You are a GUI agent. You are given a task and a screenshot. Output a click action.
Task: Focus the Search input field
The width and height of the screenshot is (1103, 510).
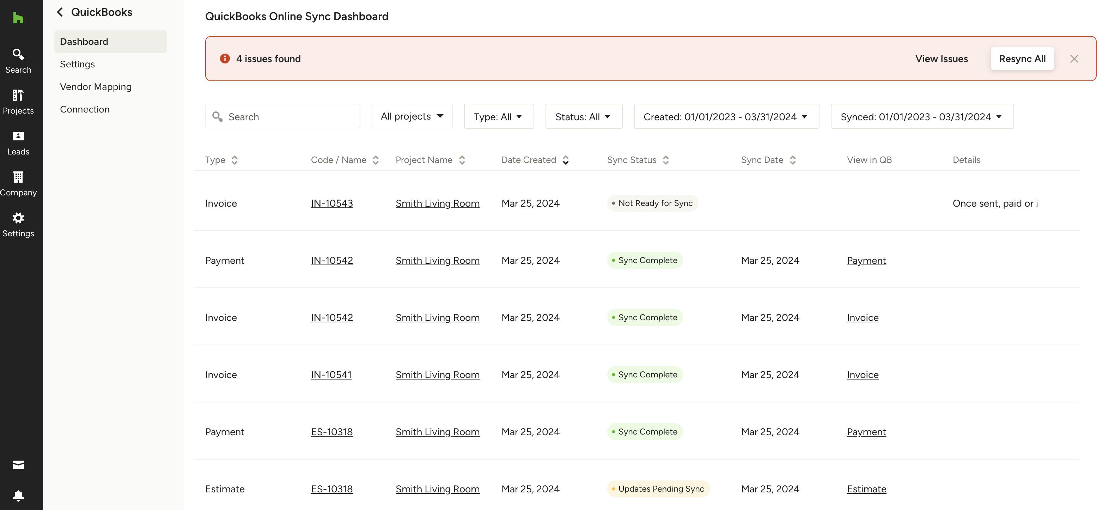[x=282, y=116]
